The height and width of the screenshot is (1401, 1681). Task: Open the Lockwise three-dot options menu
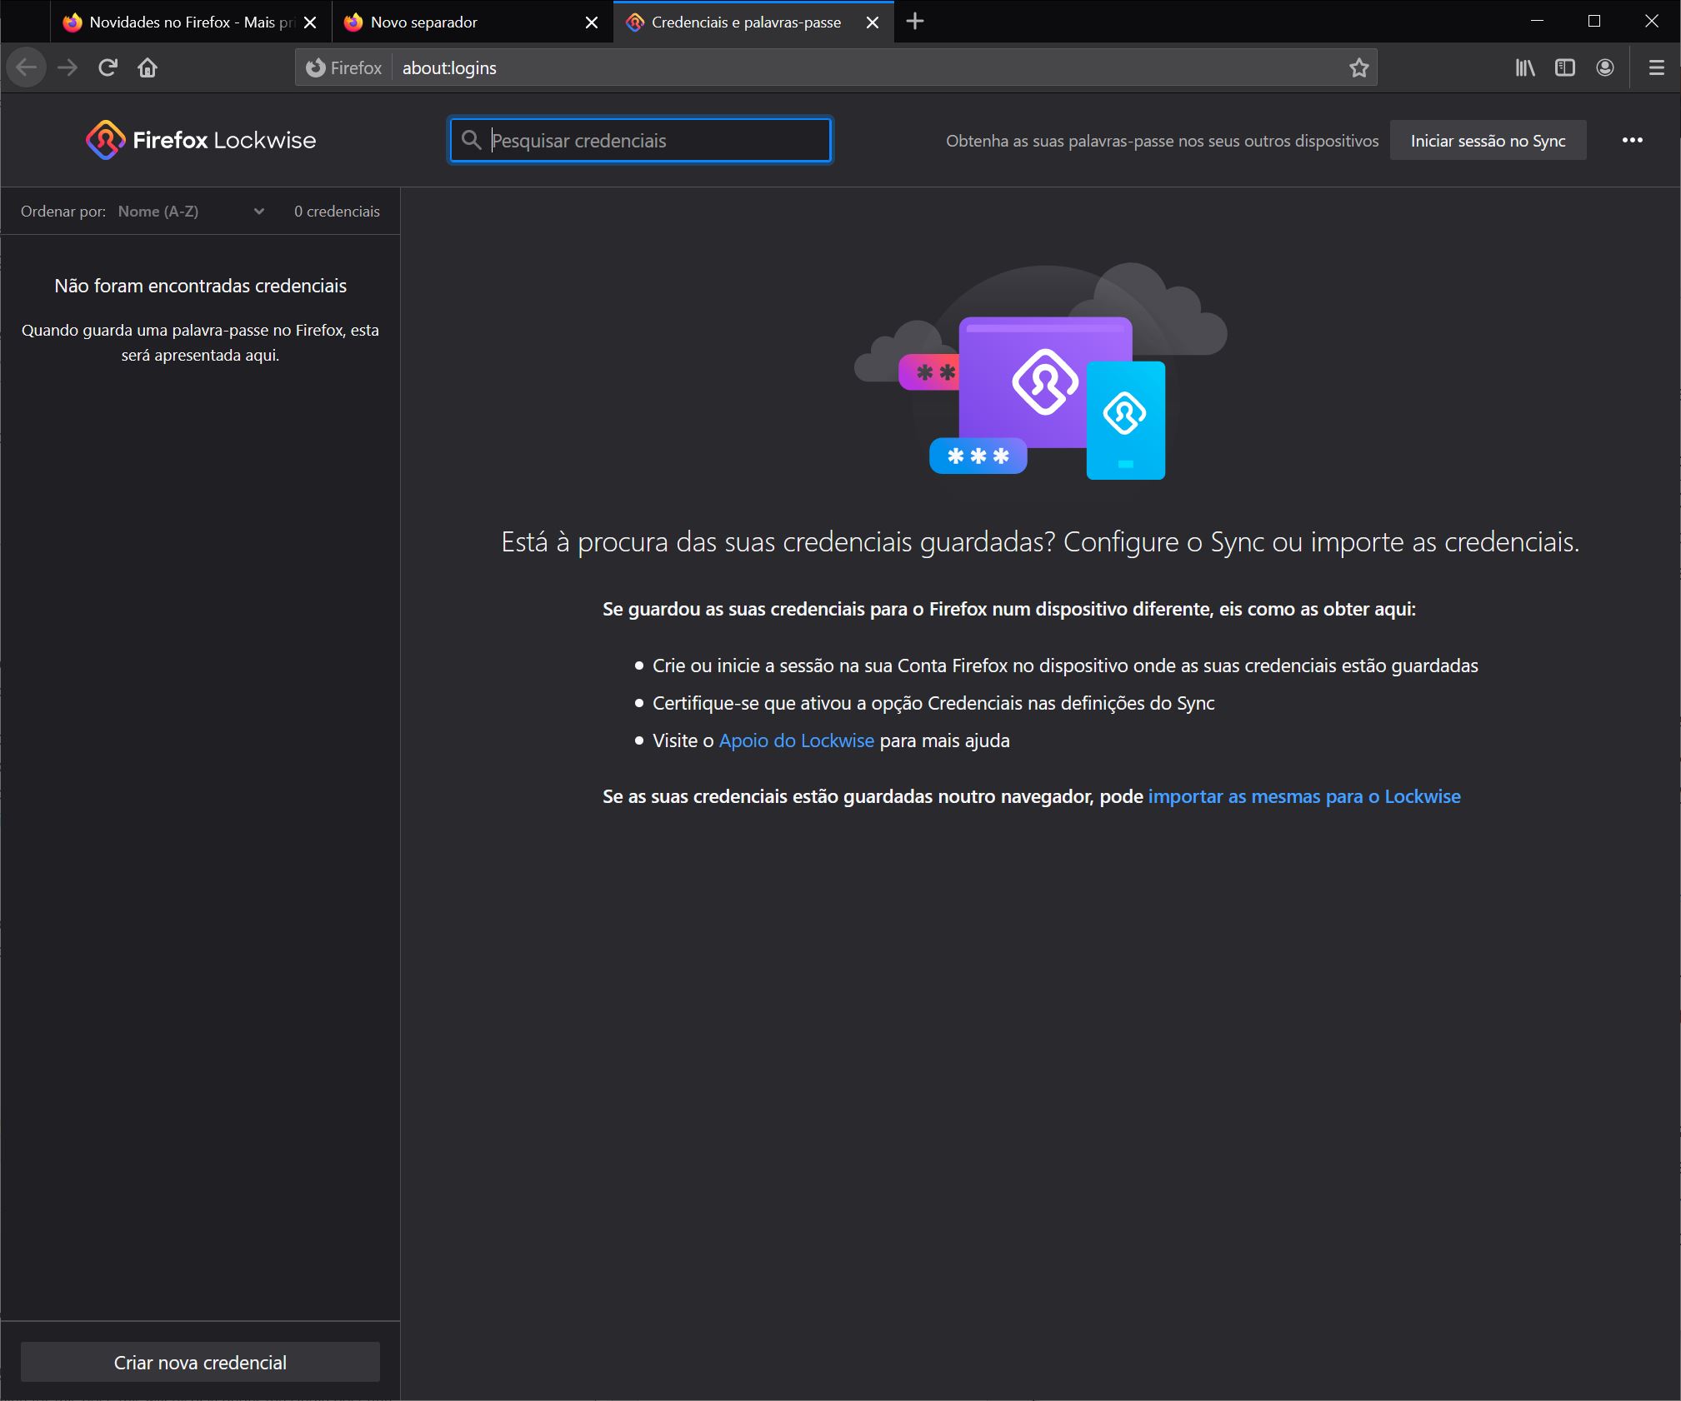[1632, 140]
